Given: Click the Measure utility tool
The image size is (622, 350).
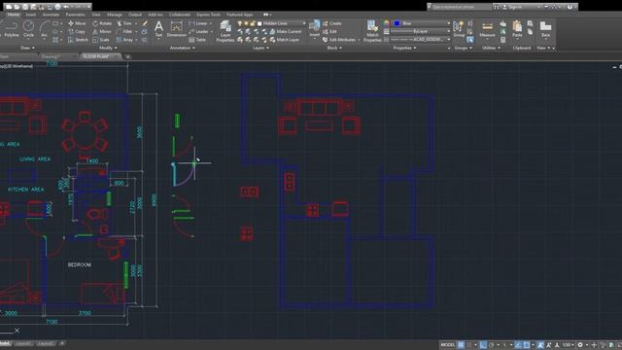Looking at the screenshot, I should [x=487, y=30].
